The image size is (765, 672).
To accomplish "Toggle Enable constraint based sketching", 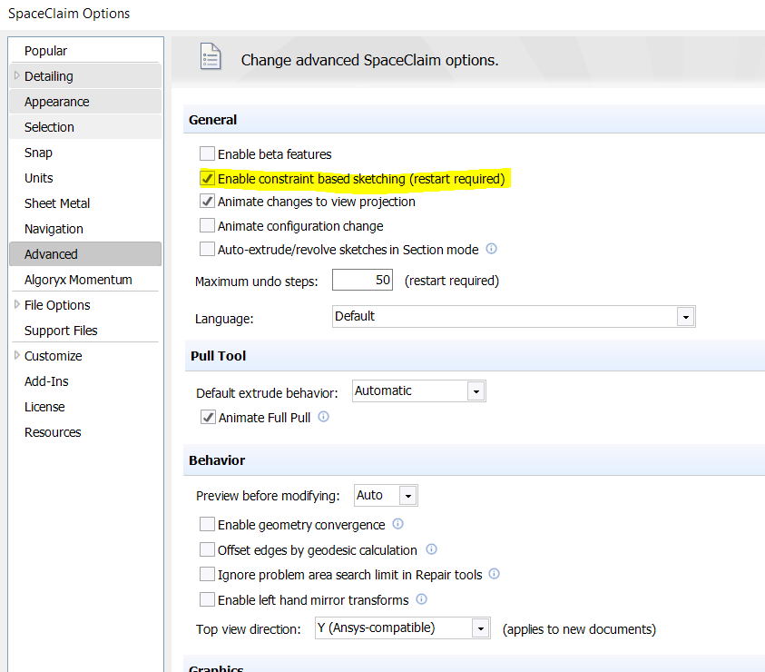I will (x=208, y=179).
